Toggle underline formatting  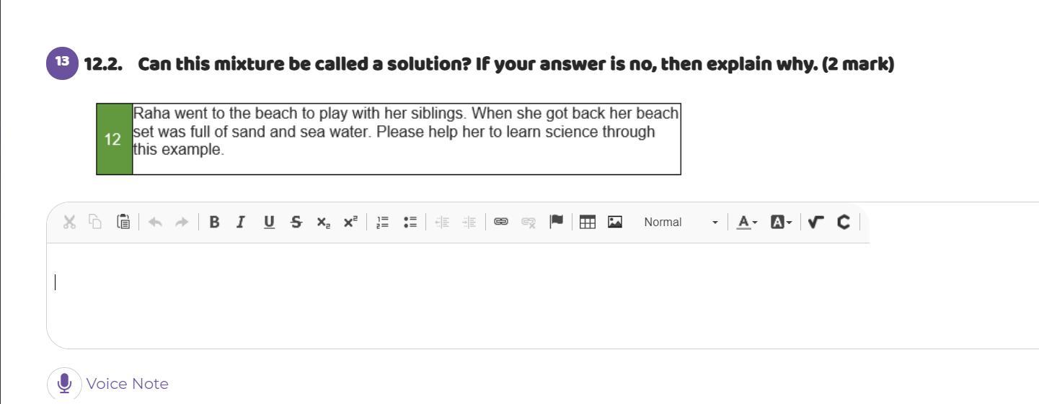click(269, 222)
